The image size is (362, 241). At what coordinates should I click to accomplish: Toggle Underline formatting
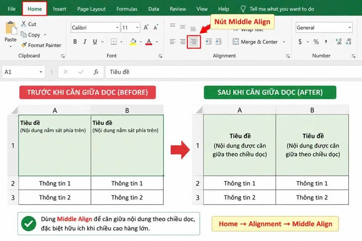95,42
